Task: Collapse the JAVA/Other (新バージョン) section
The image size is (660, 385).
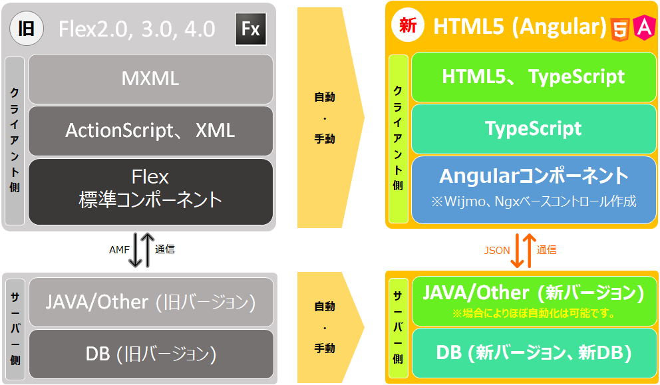Action: click(x=534, y=303)
